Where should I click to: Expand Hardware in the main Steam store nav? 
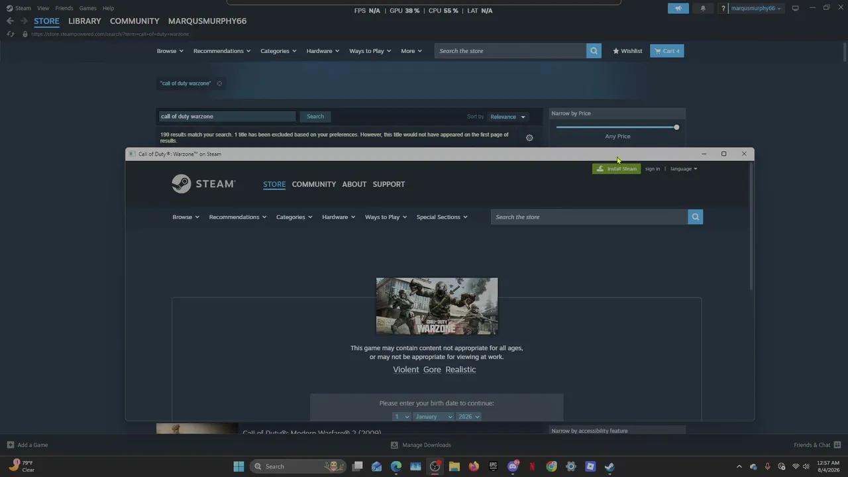pyautogui.click(x=323, y=51)
